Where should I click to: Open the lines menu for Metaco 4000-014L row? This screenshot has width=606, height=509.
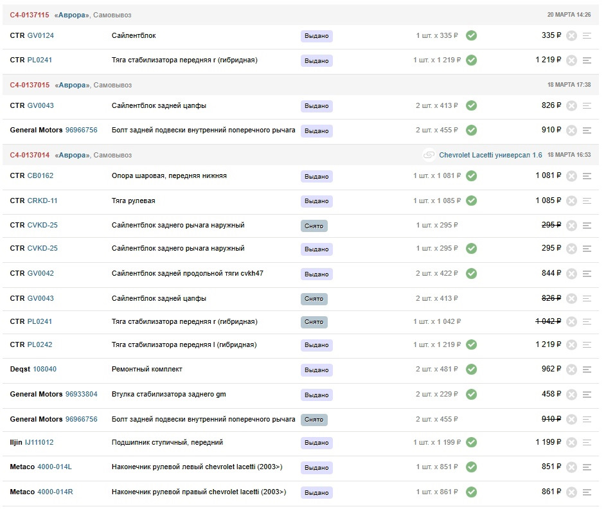[x=587, y=467]
